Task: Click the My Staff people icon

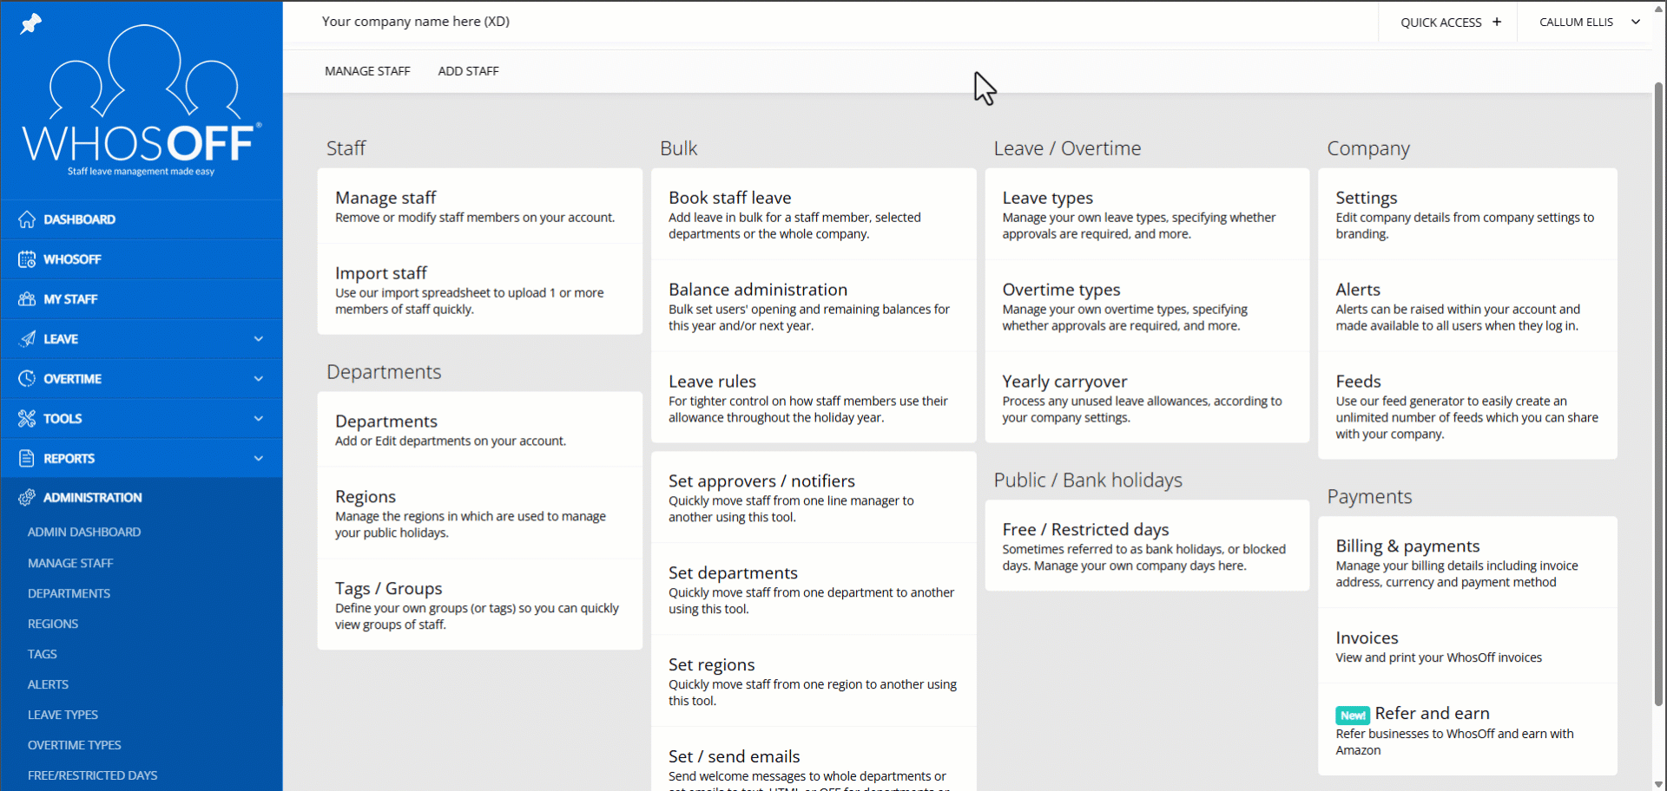Action: pyautogui.click(x=27, y=299)
